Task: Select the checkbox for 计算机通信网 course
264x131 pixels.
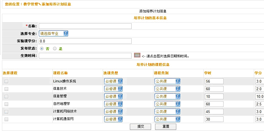Action: click(x=6, y=119)
